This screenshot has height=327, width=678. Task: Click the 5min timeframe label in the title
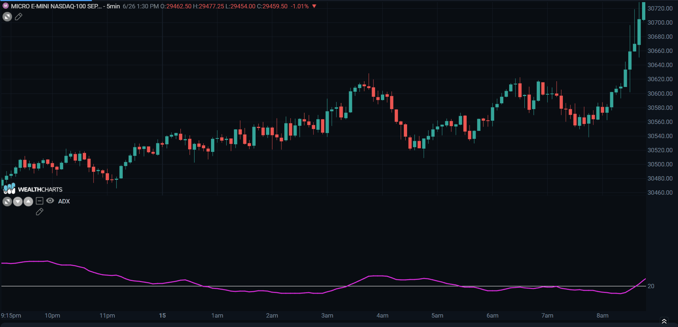pos(113,6)
